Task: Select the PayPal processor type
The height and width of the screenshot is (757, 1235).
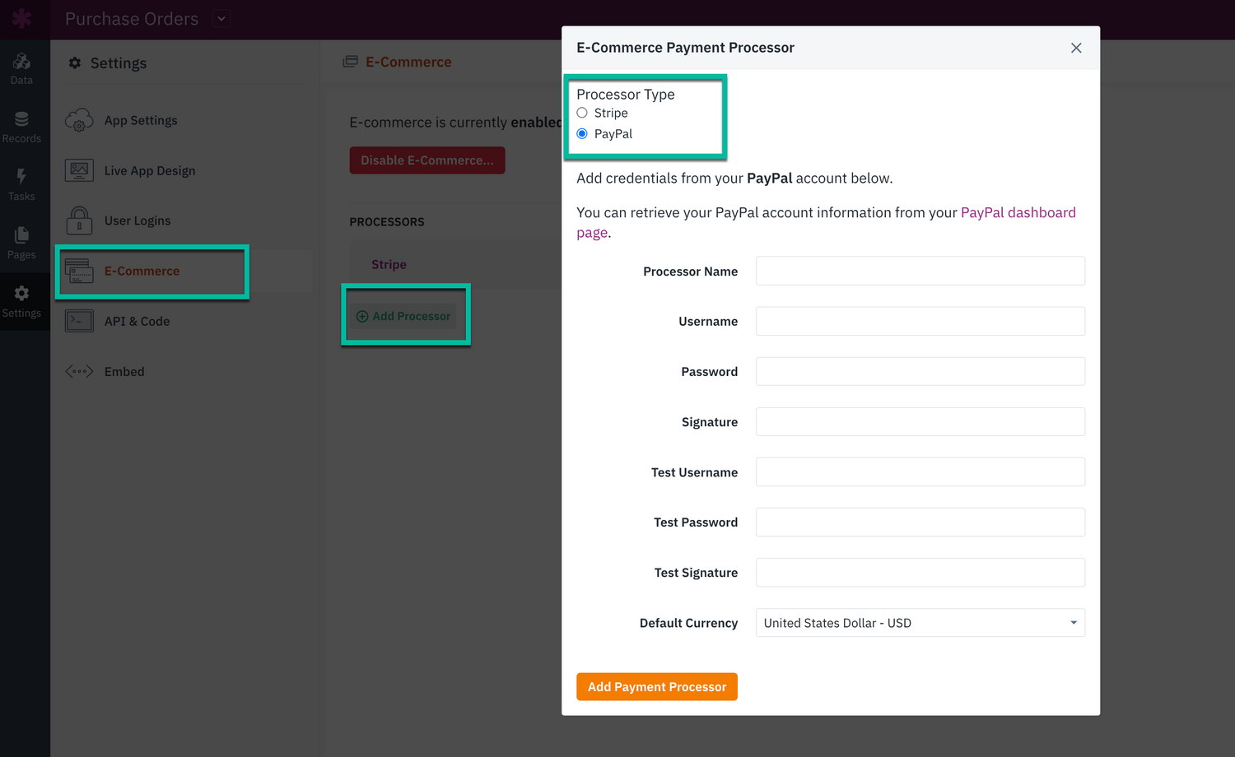Action: coord(582,133)
